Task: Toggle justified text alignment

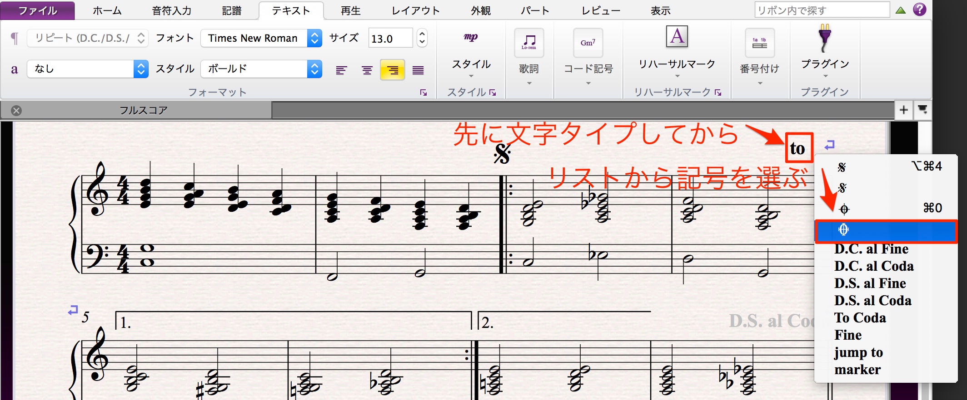Action: (x=418, y=70)
